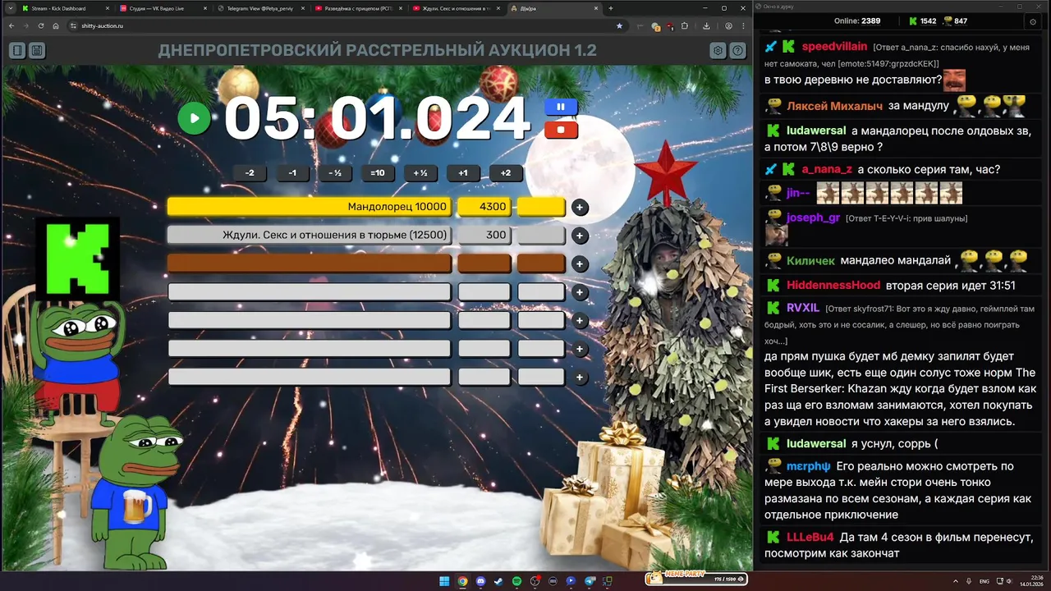The image size is (1051, 591).
Task: Toggle the sidebar panel icon in header
Action: (x=16, y=50)
